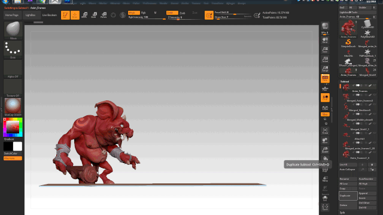Select the Cylinder3D tool thumbnail
The width and height of the screenshot is (383, 215).
click(367, 24)
